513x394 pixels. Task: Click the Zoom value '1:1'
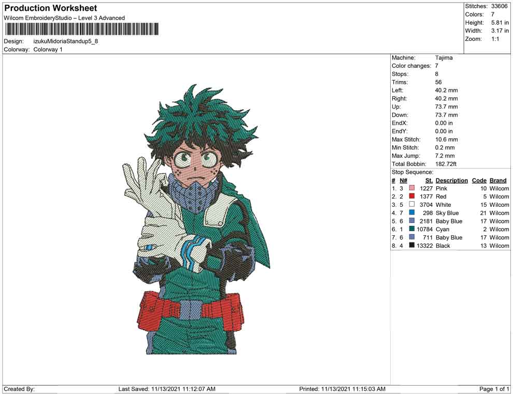495,39
